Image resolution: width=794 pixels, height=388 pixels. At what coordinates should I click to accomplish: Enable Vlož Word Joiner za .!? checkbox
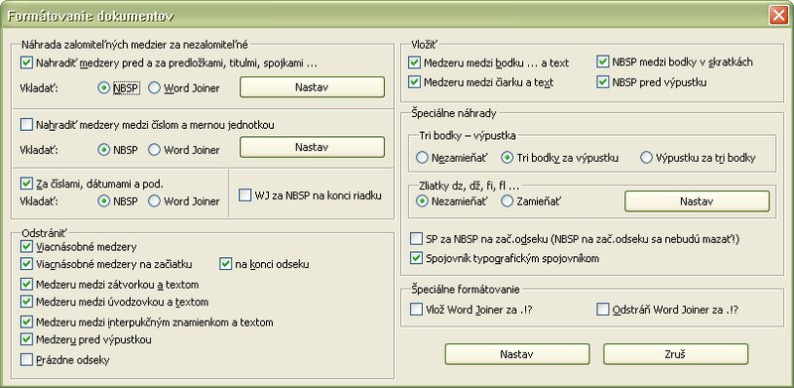coord(416,309)
